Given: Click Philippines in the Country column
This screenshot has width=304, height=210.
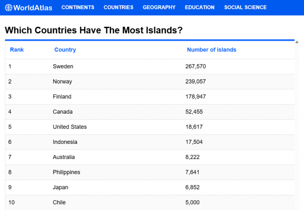Looking at the screenshot, I should pyautogui.click(x=67, y=172).
